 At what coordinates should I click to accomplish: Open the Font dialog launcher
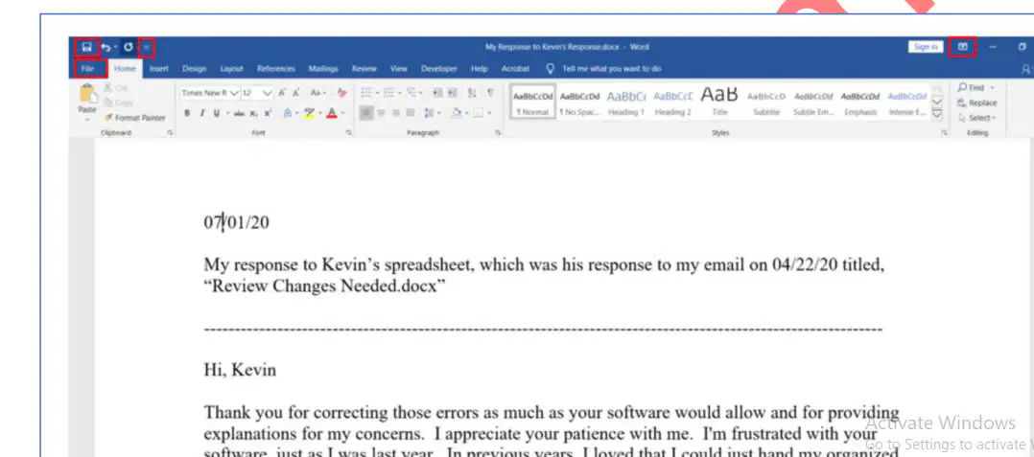tap(348, 133)
